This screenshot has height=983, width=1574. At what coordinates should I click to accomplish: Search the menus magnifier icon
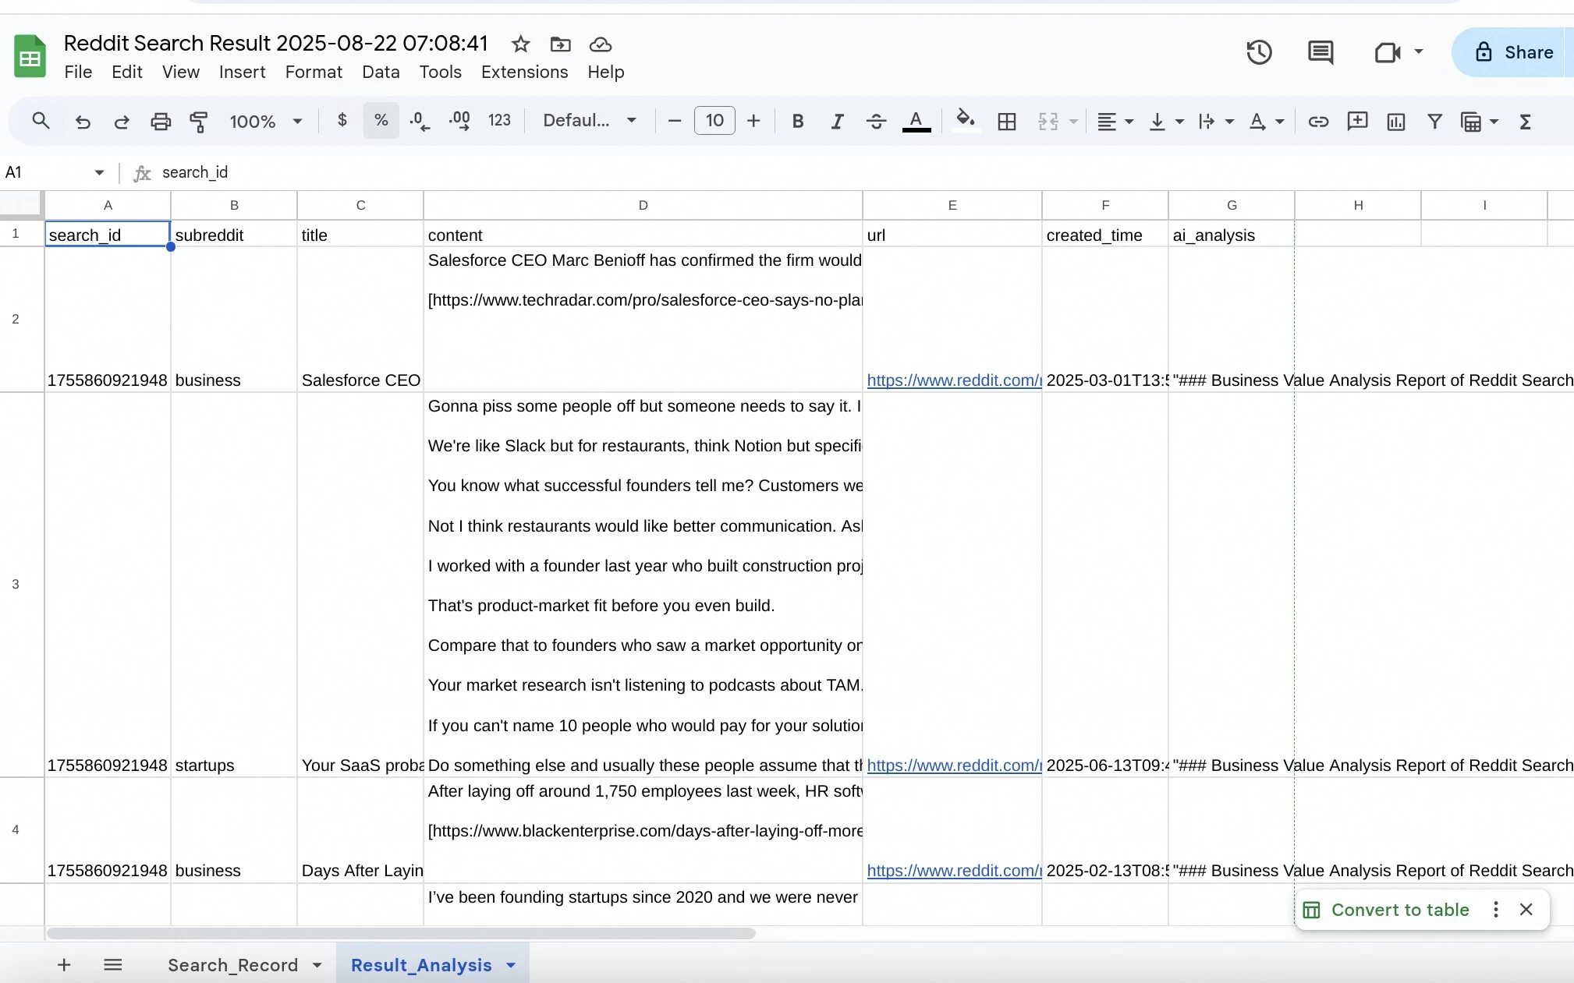(41, 121)
